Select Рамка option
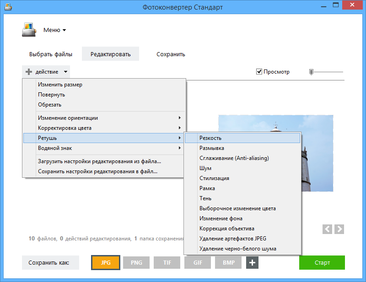 tap(242, 188)
